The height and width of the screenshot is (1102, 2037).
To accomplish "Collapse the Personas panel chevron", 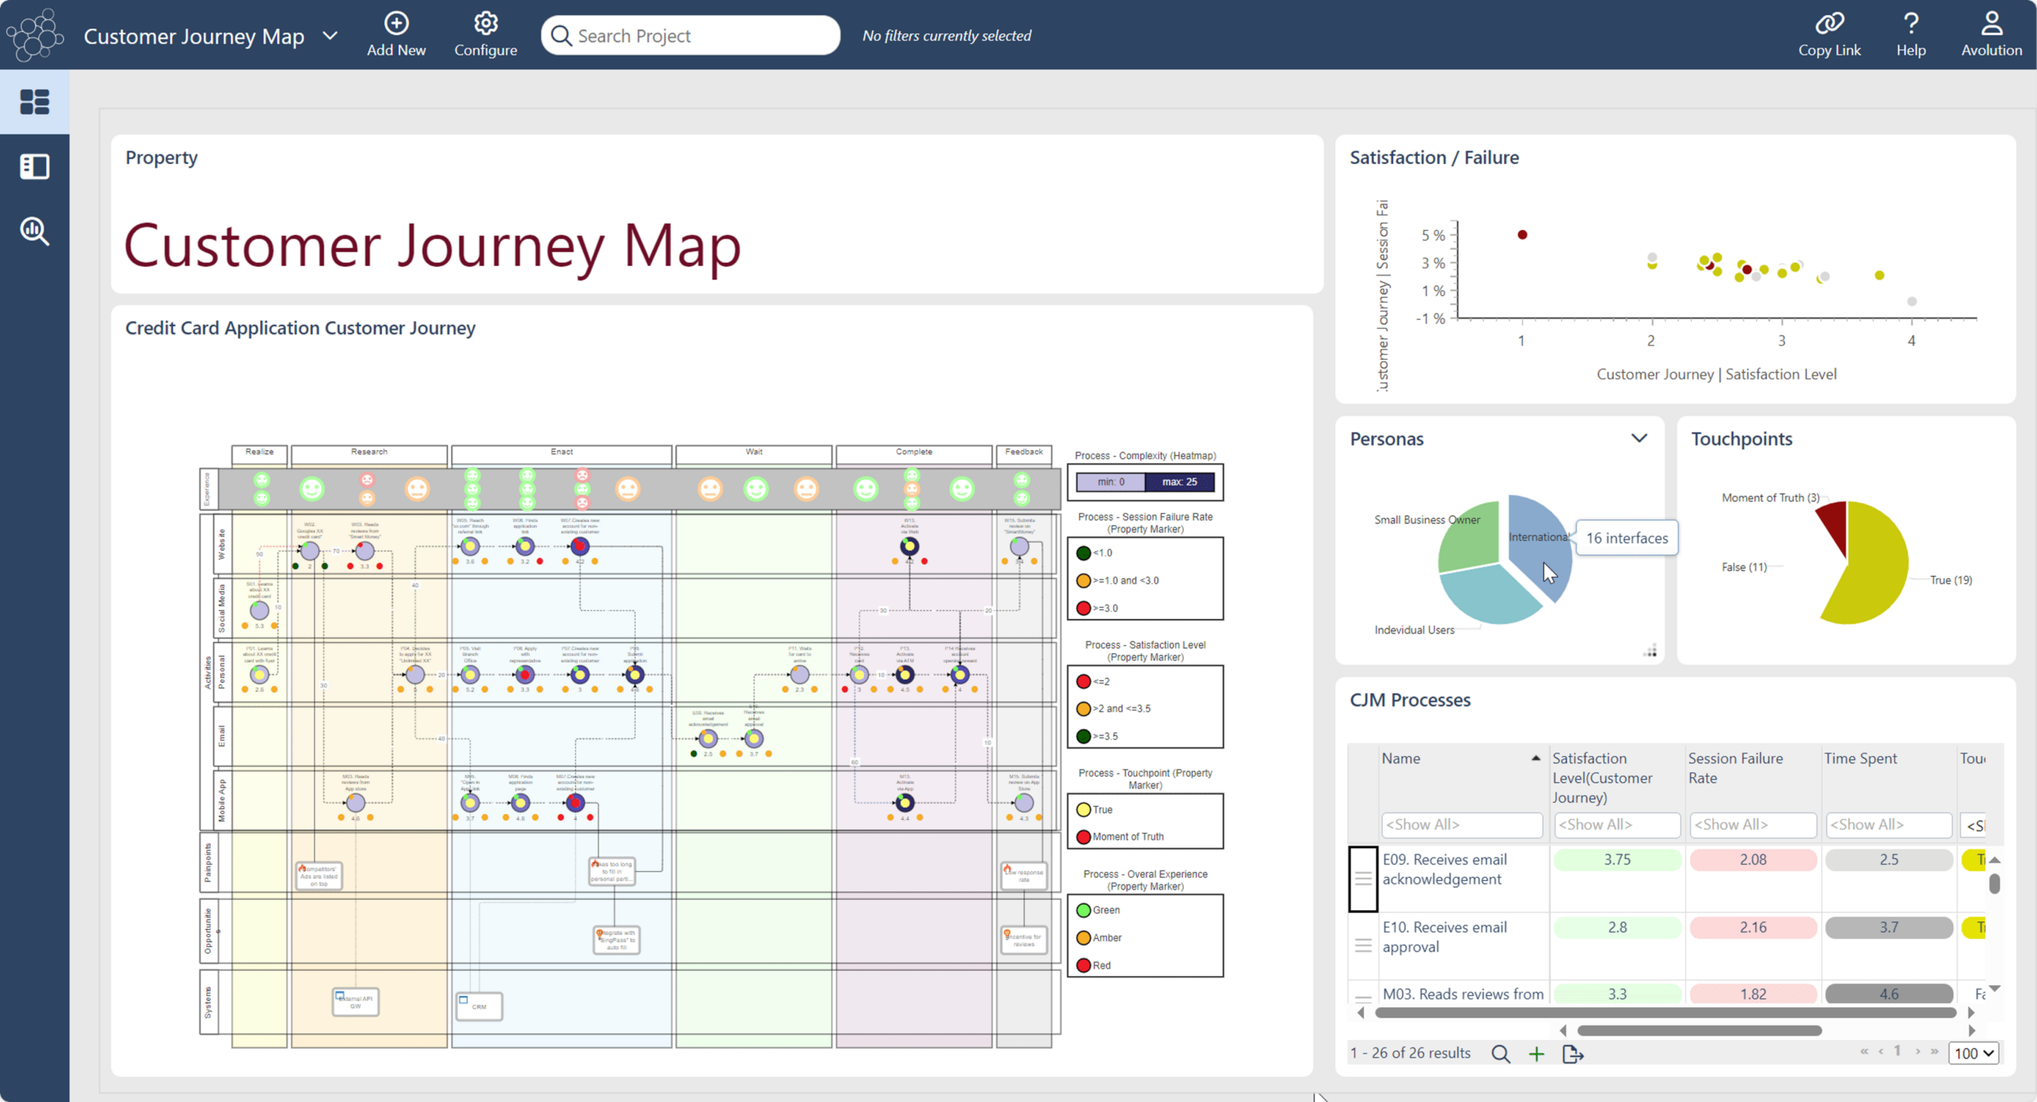I will click(1638, 438).
